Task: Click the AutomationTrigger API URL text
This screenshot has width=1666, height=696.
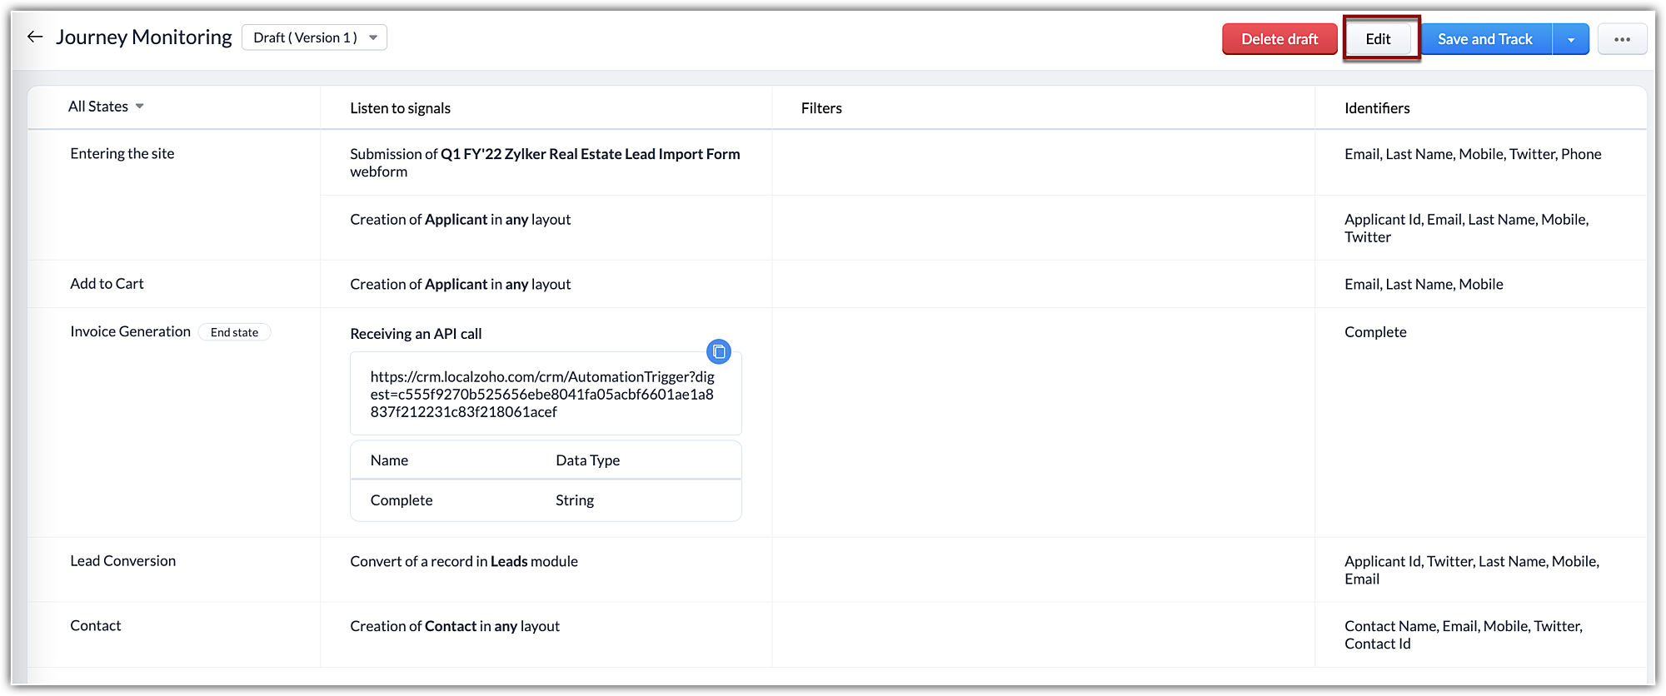Action: tap(542, 394)
